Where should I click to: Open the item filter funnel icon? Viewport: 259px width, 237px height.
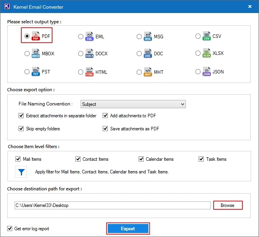(21, 172)
